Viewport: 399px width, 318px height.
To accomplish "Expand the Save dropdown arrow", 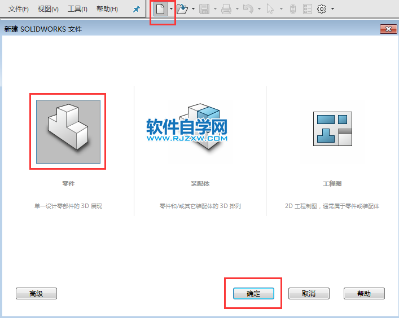I will click(215, 9).
